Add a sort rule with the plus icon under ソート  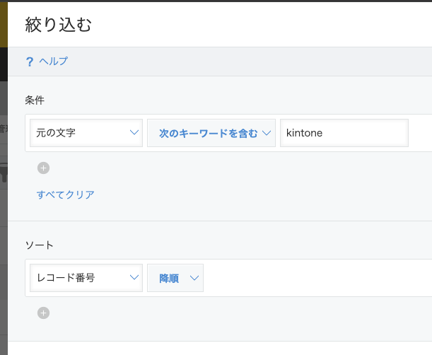pos(44,313)
